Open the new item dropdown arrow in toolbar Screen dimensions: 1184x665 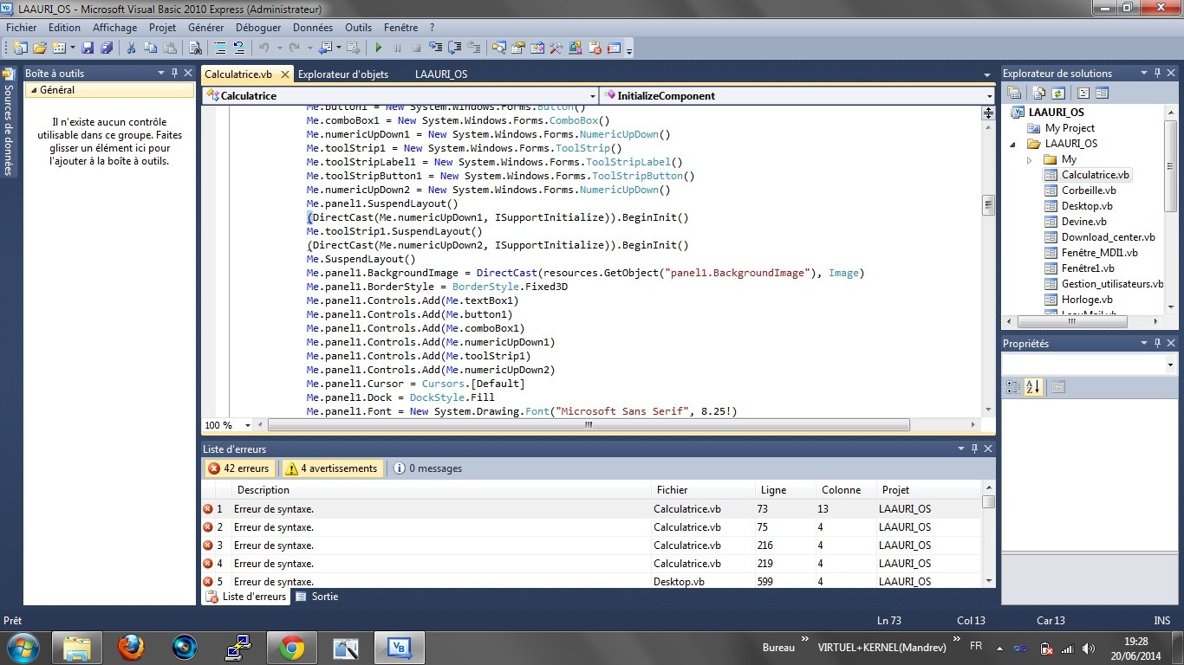[72, 48]
